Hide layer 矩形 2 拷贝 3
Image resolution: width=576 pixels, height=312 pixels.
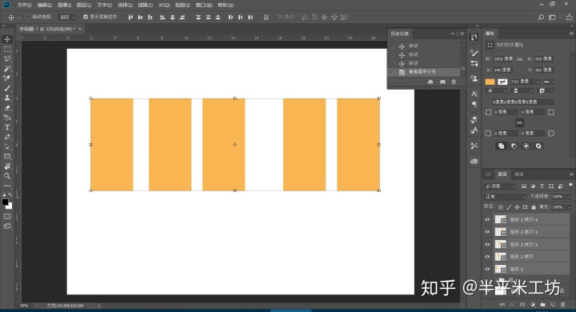tap(487, 232)
